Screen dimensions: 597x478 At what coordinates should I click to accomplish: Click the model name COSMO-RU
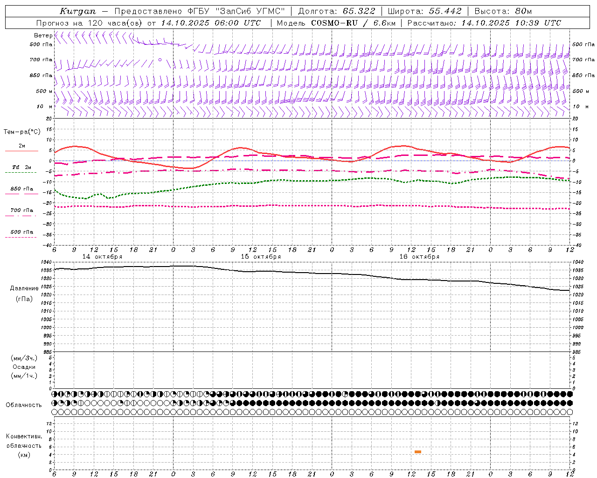point(334,23)
